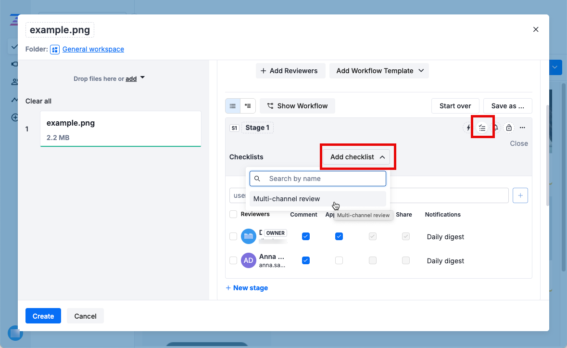The width and height of the screenshot is (567, 348).
Task: Click the add files link
Action: point(131,79)
